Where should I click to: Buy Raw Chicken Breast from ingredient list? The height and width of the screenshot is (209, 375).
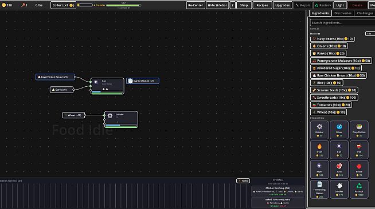[x=339, y=75]
